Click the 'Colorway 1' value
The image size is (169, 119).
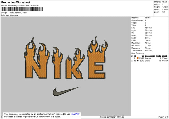click(15, 15)
